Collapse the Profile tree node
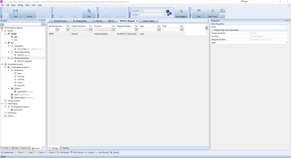The height and width of the screenshot is (158, 291). click(x=5, y=34)
